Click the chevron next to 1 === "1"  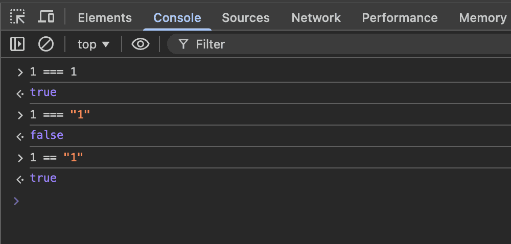tap(20, 115)
